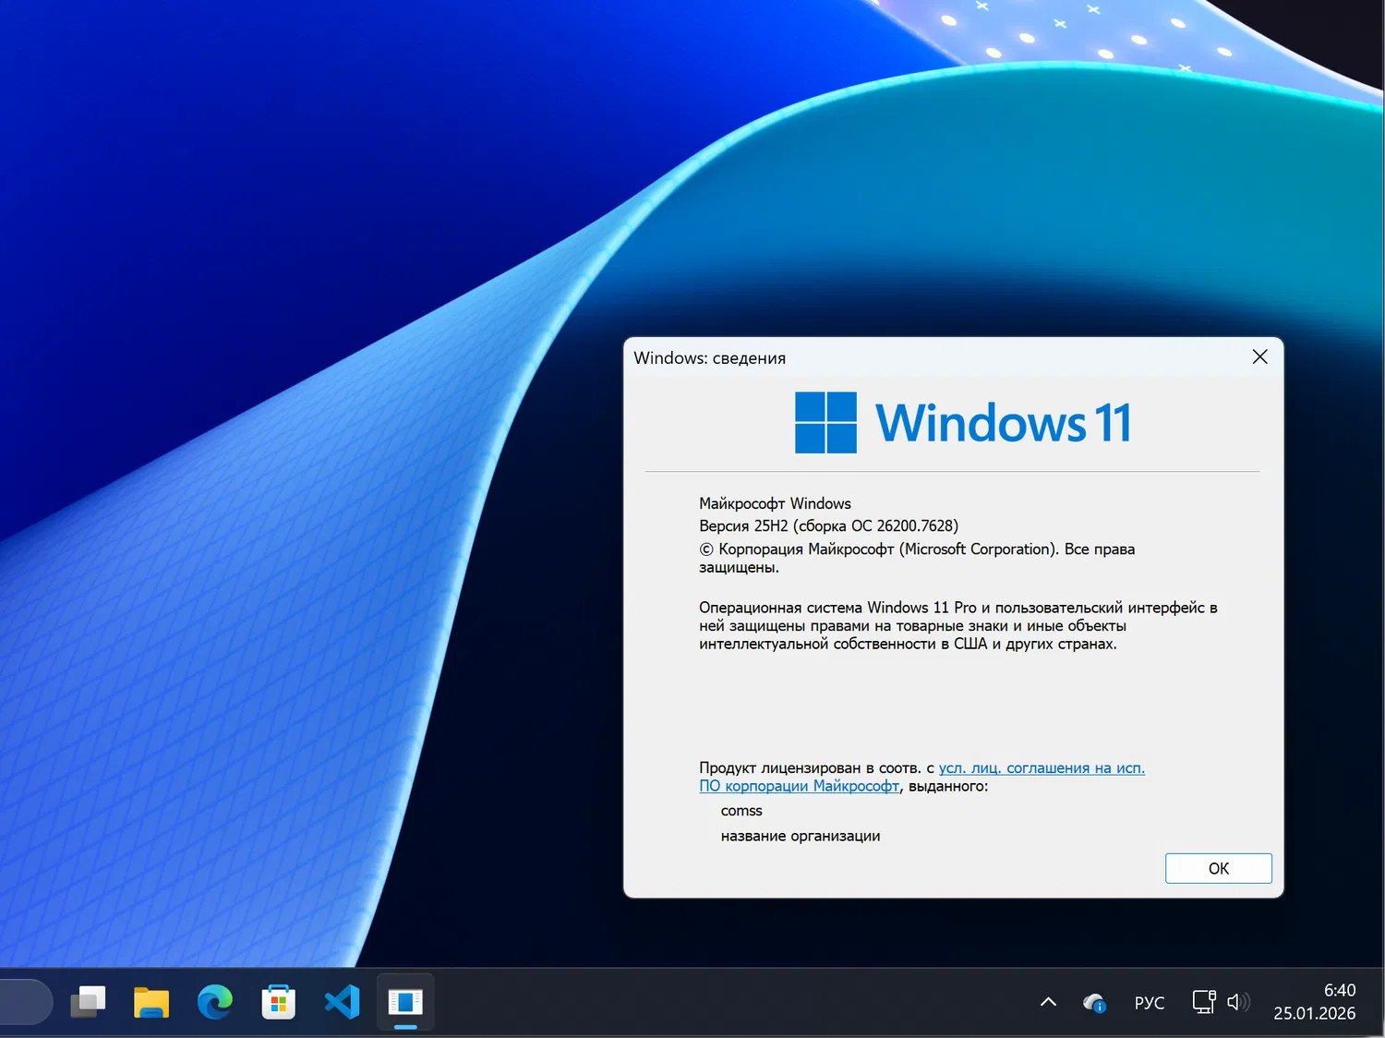The height and width of the screenshot is (1038, 1385).
Task: Open the Microsoft Store
Action: (x=278, y=1002)
